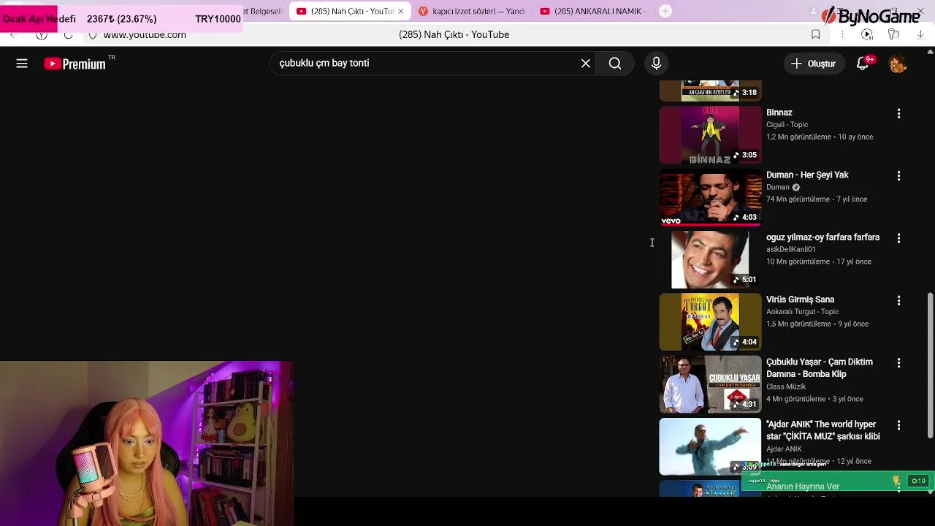Open the browser downloads arrow
The height and width of the screenshot is (526, 935).
[x=920, y=34]
